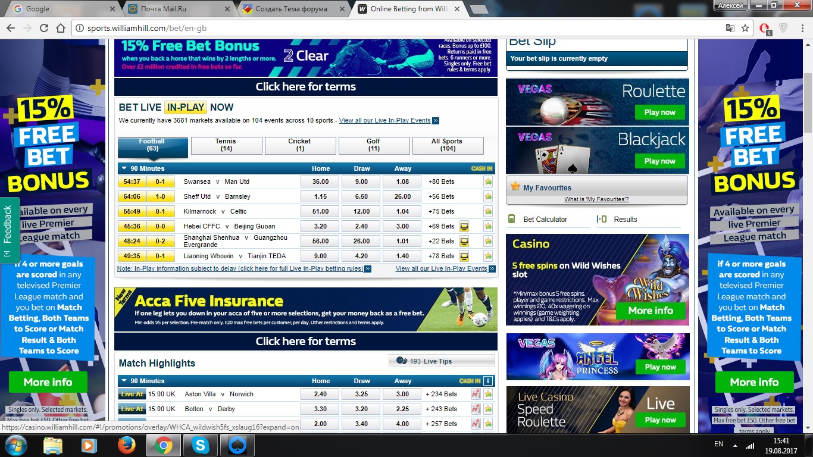Image resolution: width=813 pixels, height=457 pixels.
Task: Add Aston Villa v Norwich to favourites
Action: pyautogui.click(x=488, y=394)
